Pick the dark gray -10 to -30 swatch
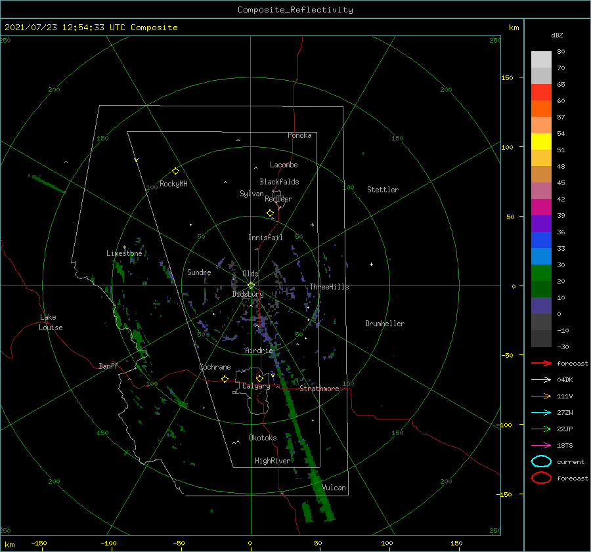This screenshot has width=591, height=552. pos(541,339)
